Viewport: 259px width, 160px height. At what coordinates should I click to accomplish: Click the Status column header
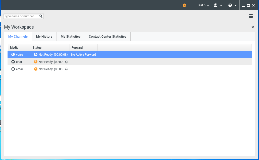coord(50,47)
